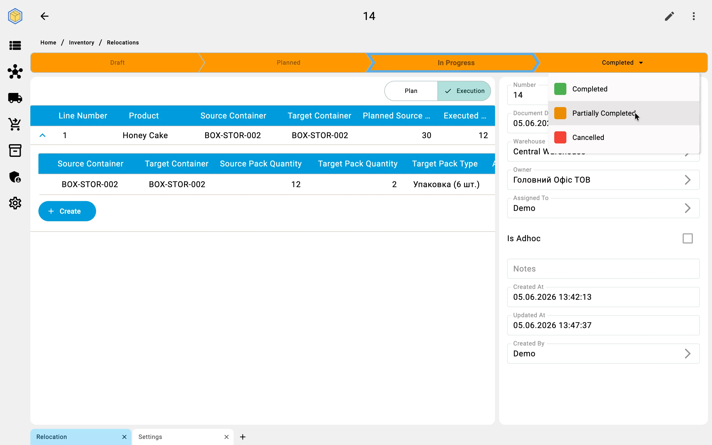
Task: Add a new tab with plus icon
Action: [243, 437]
